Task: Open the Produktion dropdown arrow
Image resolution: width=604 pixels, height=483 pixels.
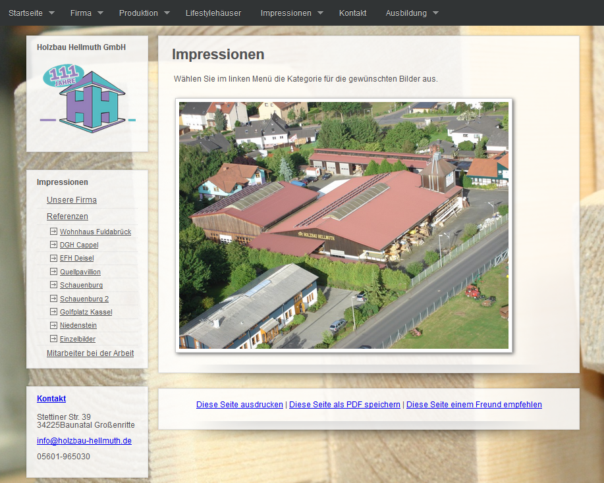Action: (x=167, y=13)
